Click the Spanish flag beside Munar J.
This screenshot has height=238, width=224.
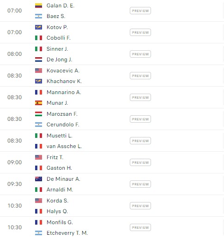pos(38,103)
